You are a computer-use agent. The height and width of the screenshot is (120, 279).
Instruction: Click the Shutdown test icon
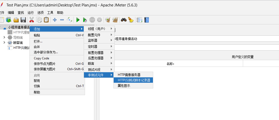click(x=99, y=20)
